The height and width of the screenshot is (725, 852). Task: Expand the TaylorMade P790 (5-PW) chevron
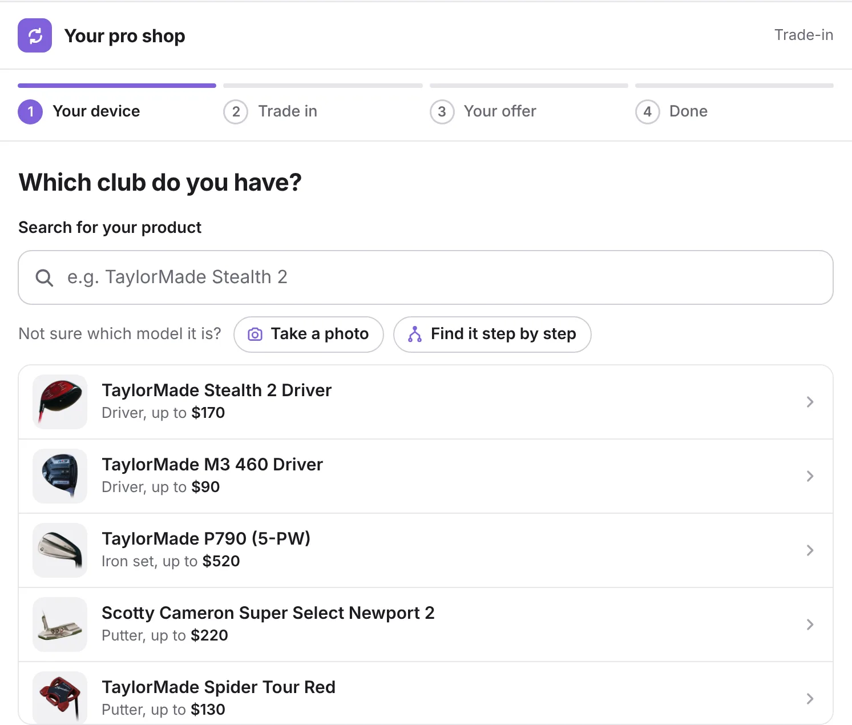(810, 550)
